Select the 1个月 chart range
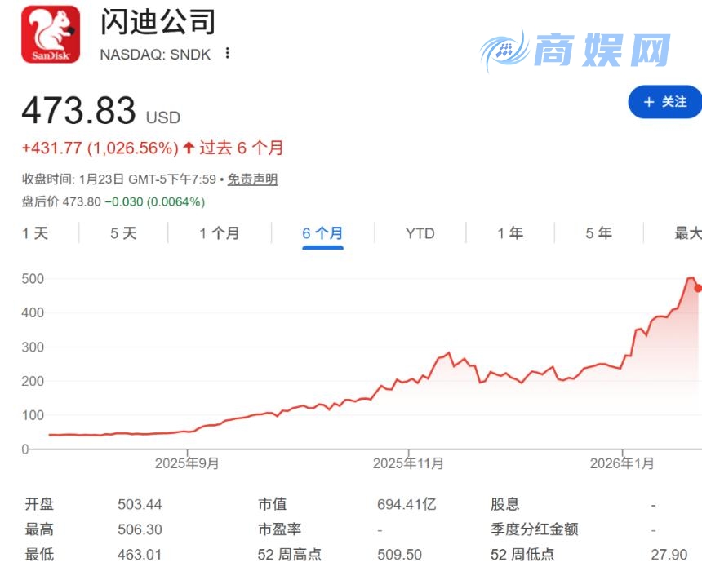Screen dimensions: 702x571 click(x=217, y=233)
